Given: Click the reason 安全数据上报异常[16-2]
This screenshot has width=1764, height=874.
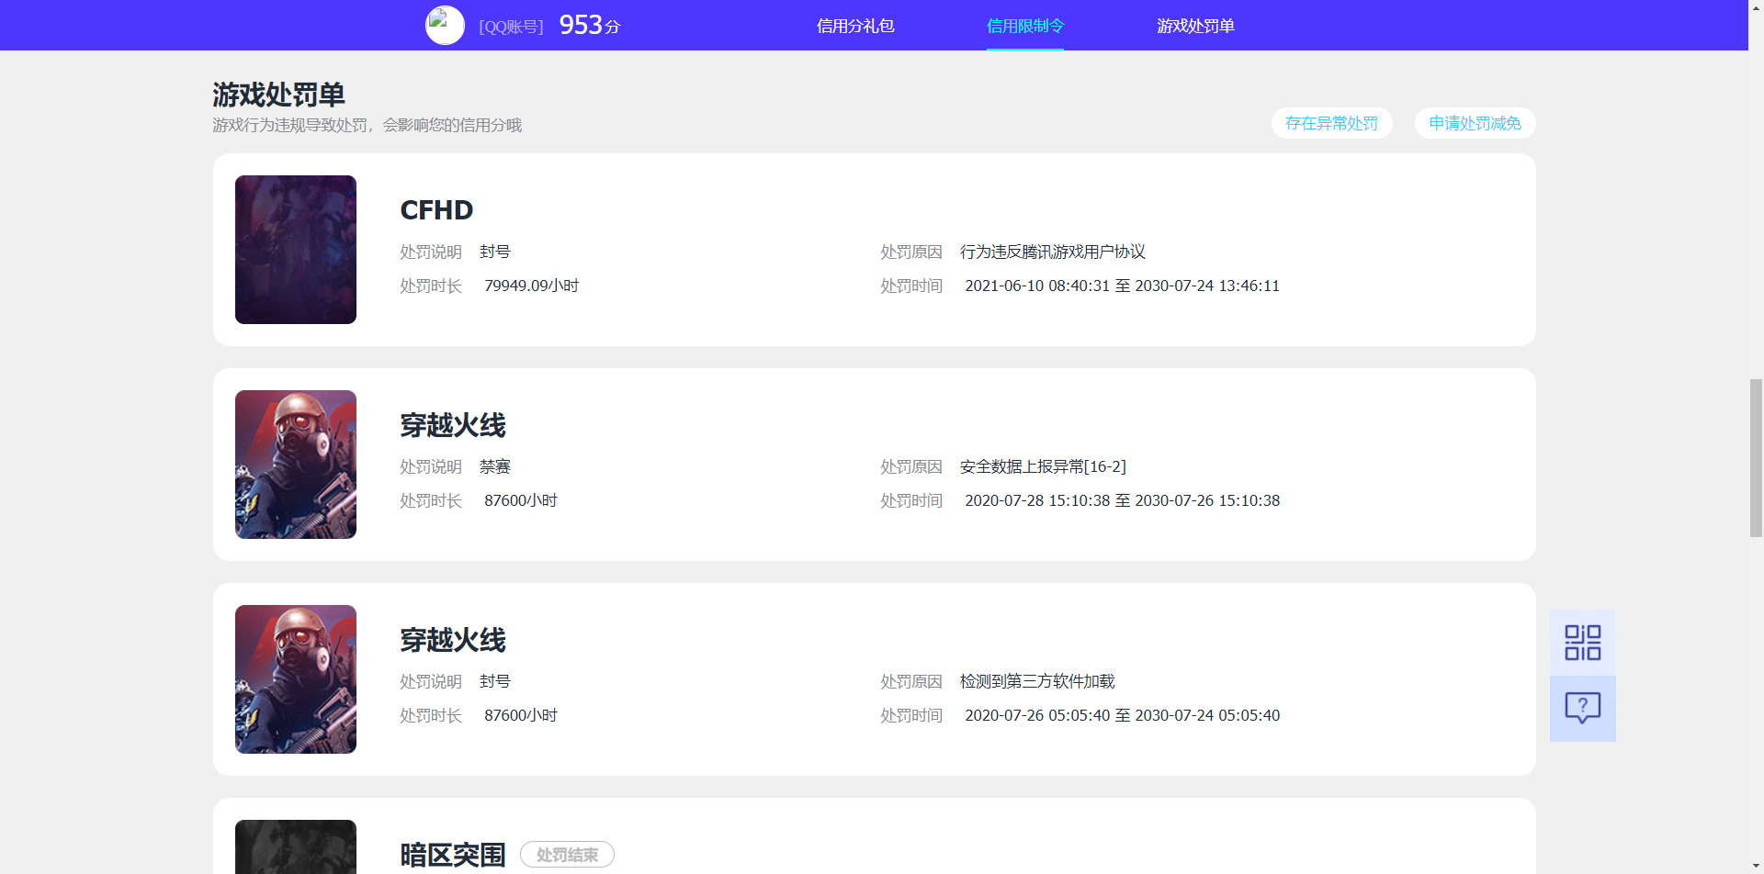Looking at the screenshot, I should tap(1043, 466).
